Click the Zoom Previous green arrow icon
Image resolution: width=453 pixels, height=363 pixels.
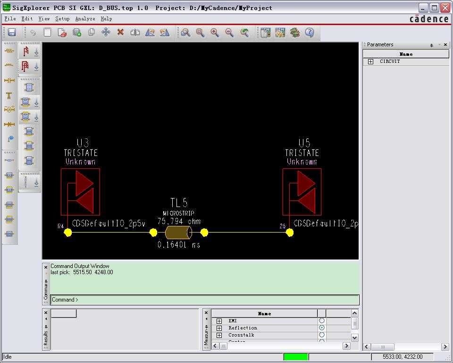[244, 32]
